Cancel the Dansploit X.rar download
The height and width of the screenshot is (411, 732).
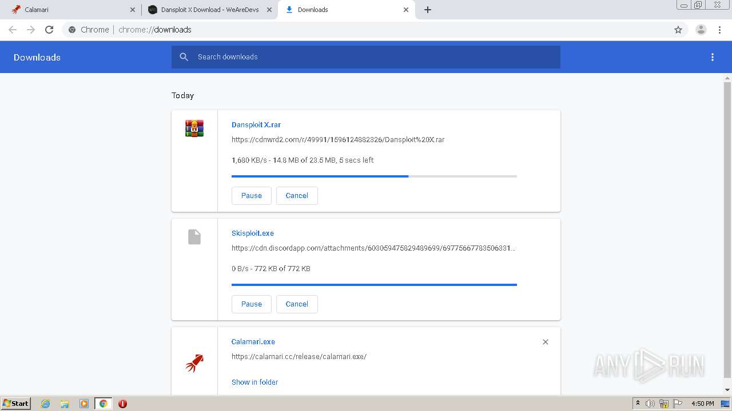[297, 195]
